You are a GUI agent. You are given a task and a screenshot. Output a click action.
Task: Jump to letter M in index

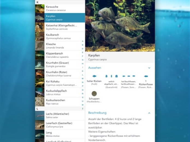tap(83, 79)
